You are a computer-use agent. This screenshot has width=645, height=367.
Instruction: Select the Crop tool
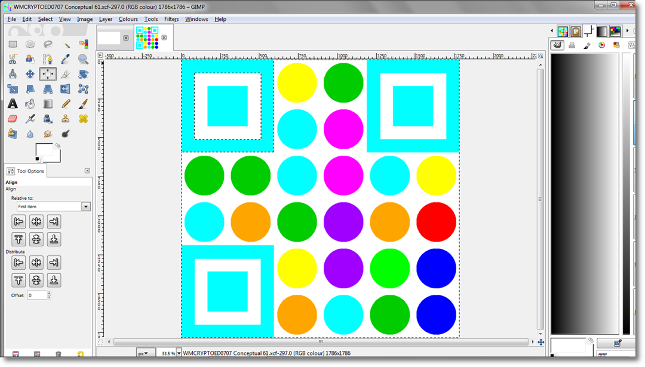[66, 74]
